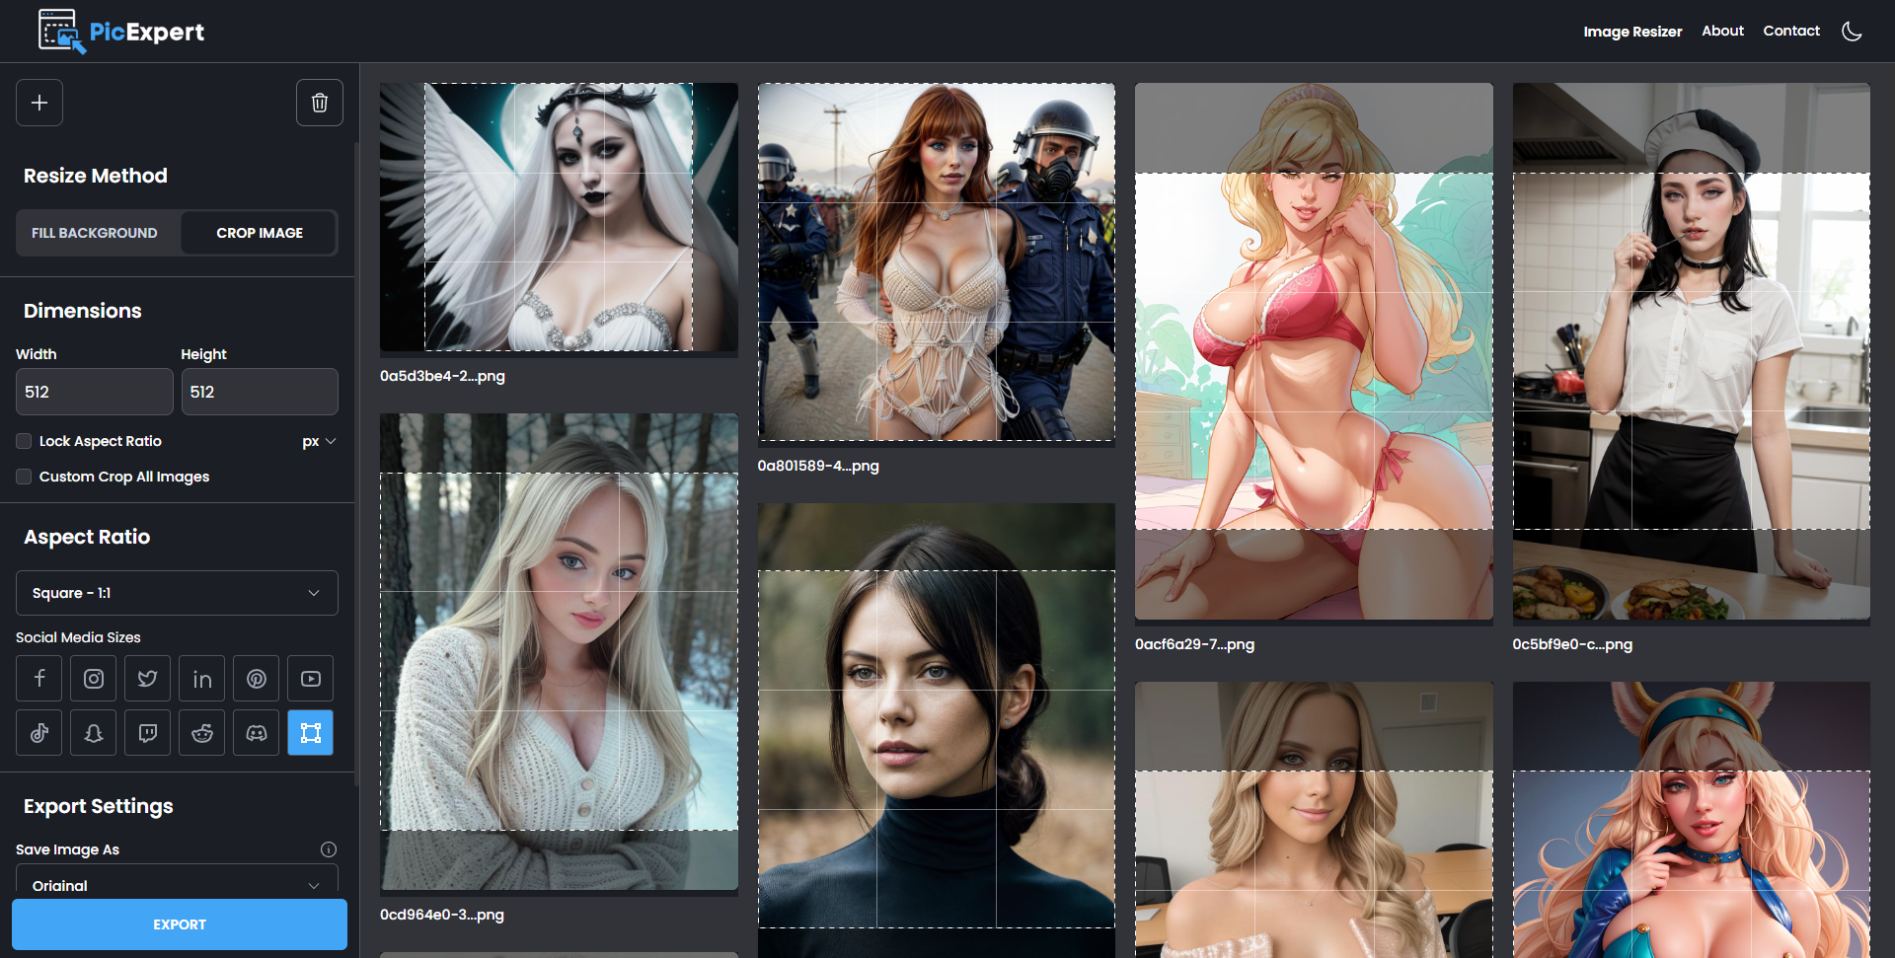Viewport: 1895px width, 958px height.
Task: Click the file name 0acf6a29-7...png
Action: click(1194, 644)
